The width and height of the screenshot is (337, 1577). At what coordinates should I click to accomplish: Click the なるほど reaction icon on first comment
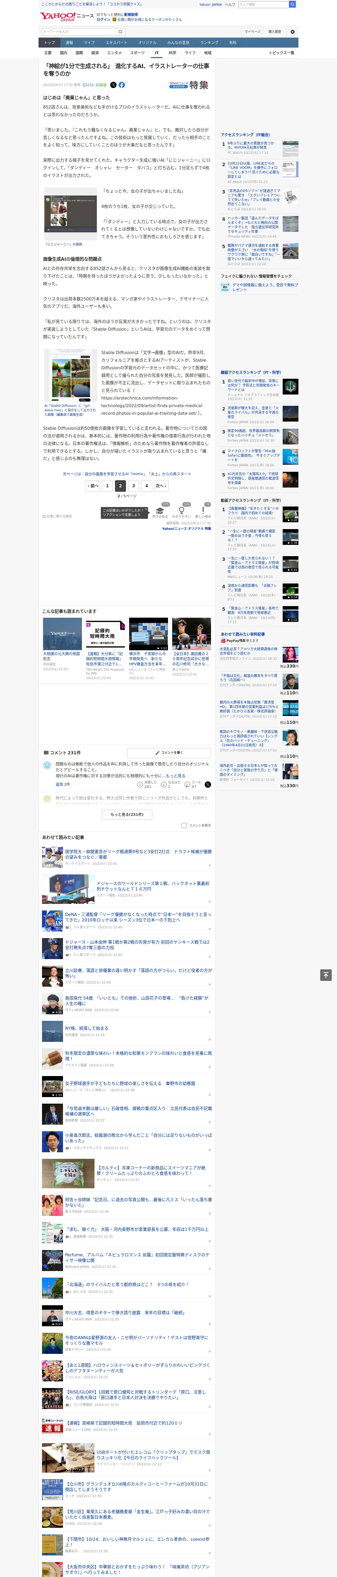pyautogui.click(x=164, y=784)
